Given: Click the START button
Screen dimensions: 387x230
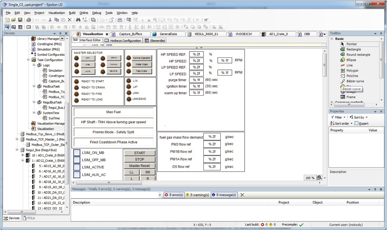Looking at the screenshot, I should coord(140,153).
